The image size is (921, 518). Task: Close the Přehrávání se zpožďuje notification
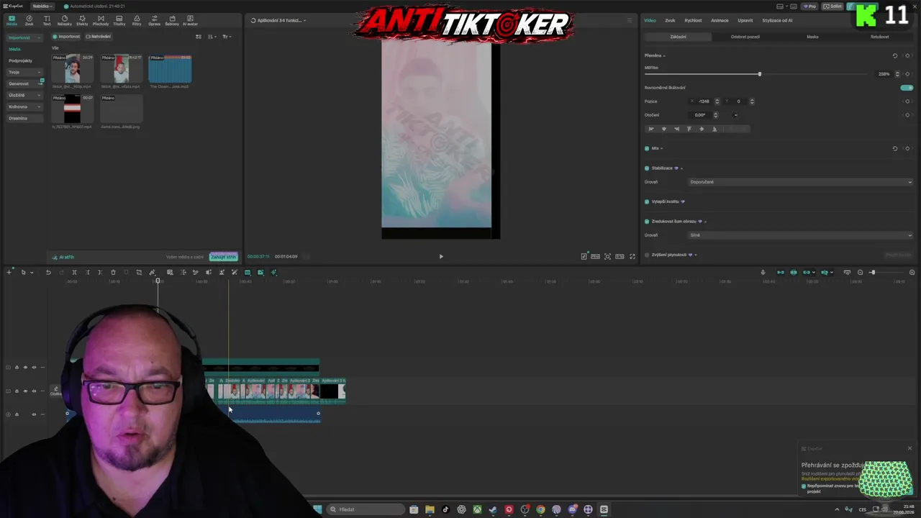tap(909, 448)
